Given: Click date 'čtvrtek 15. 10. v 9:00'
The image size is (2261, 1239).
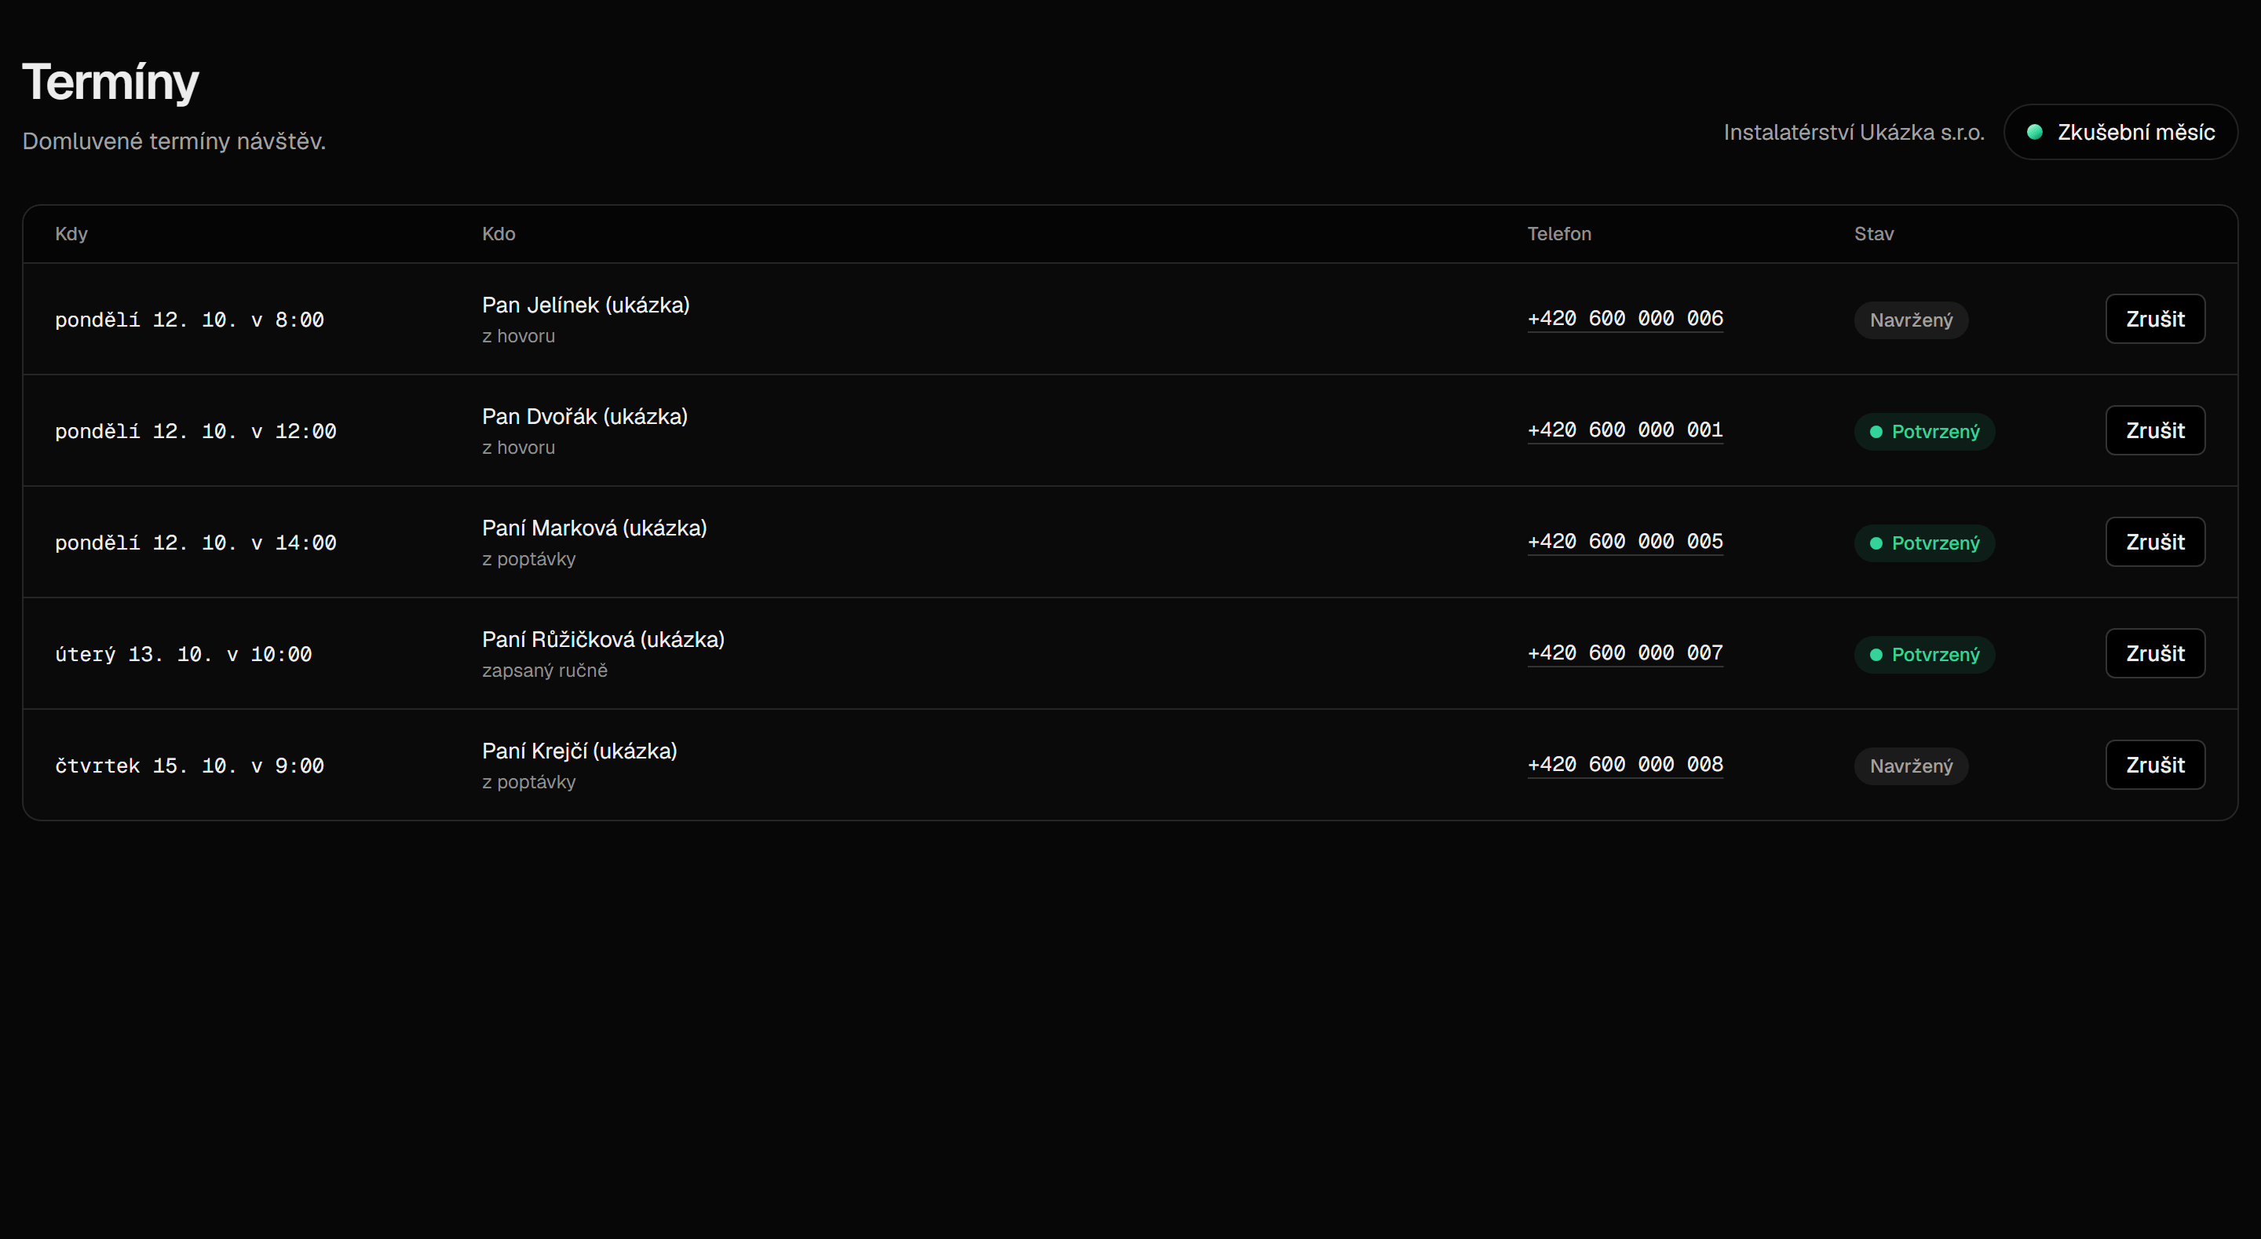Looking at the screenshot, I should [x=189, y=766].
